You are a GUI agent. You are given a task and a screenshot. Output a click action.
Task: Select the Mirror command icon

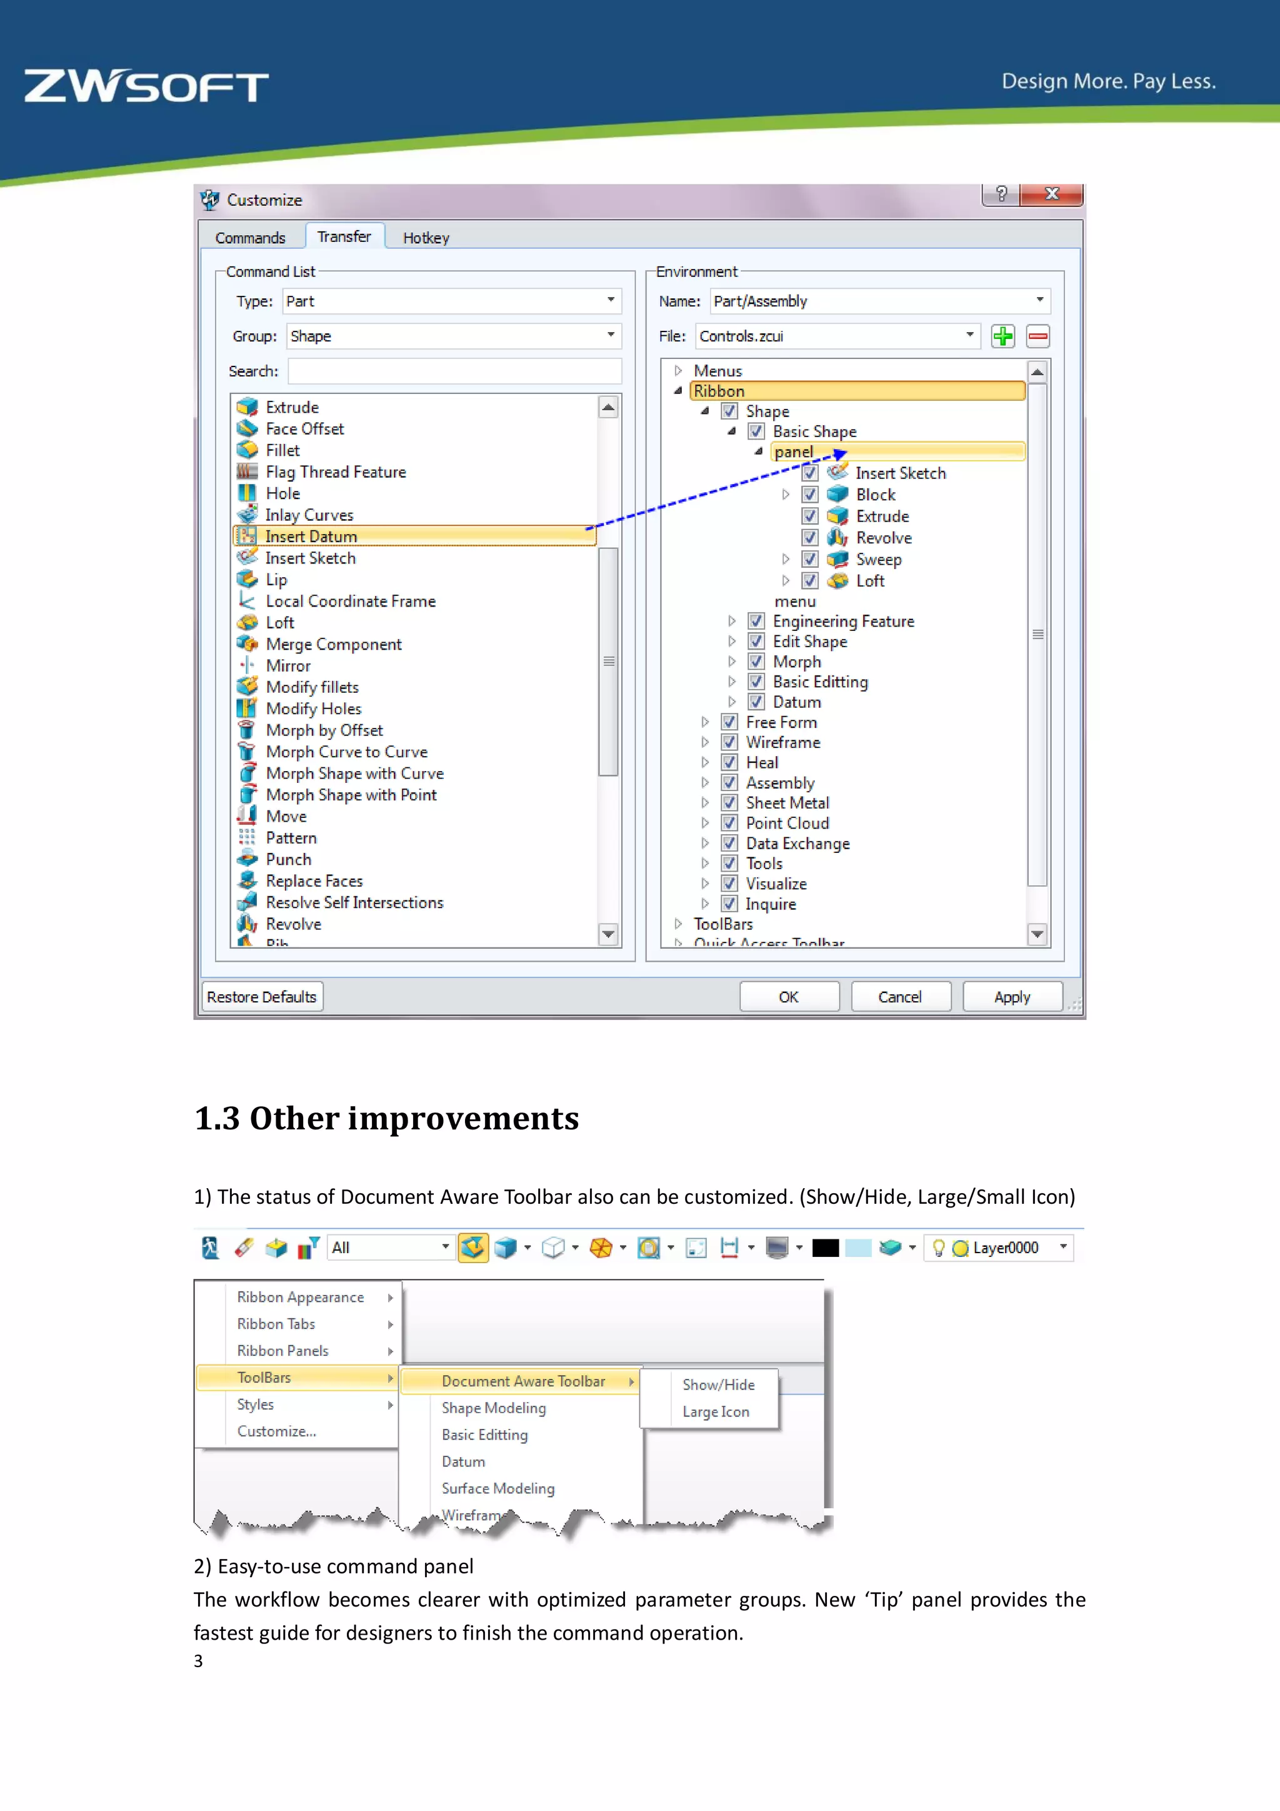[x=247, y=665]
